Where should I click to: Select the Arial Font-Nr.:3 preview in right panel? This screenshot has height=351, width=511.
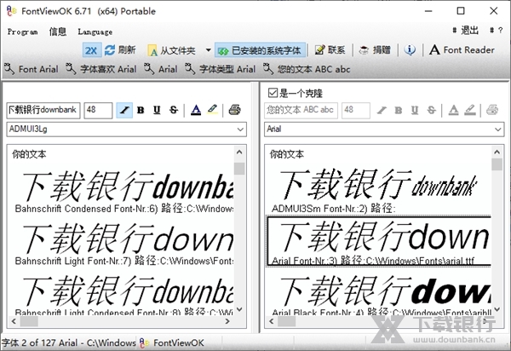(x=379, y=241)
